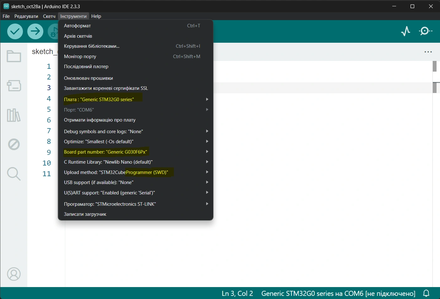Click the Verify checkmark button
This screenshot has width=440, height=299.
15,31
